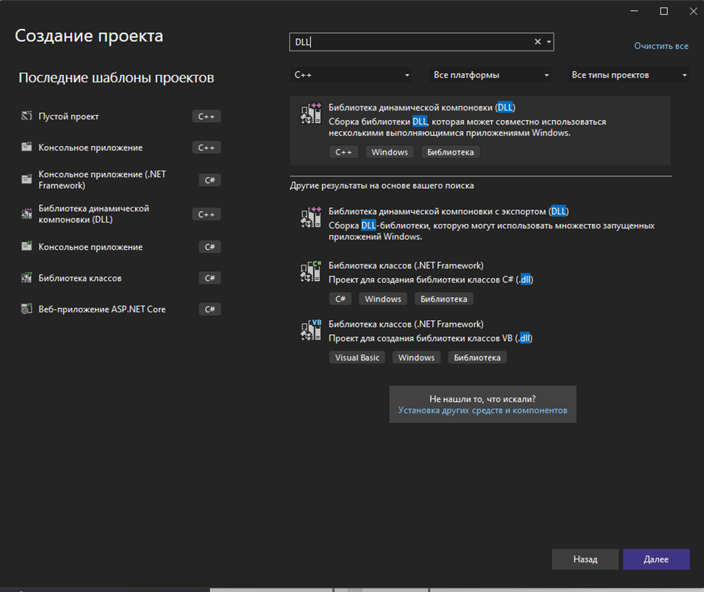
Task: Click the Библиотека tag under VB class library
Action: pos(477,358)
